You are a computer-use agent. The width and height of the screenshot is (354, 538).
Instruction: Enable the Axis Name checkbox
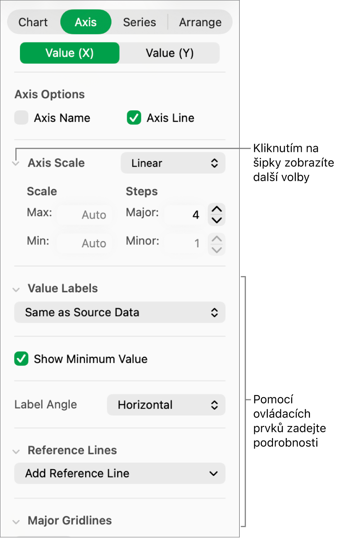click(x=21, y=118)
